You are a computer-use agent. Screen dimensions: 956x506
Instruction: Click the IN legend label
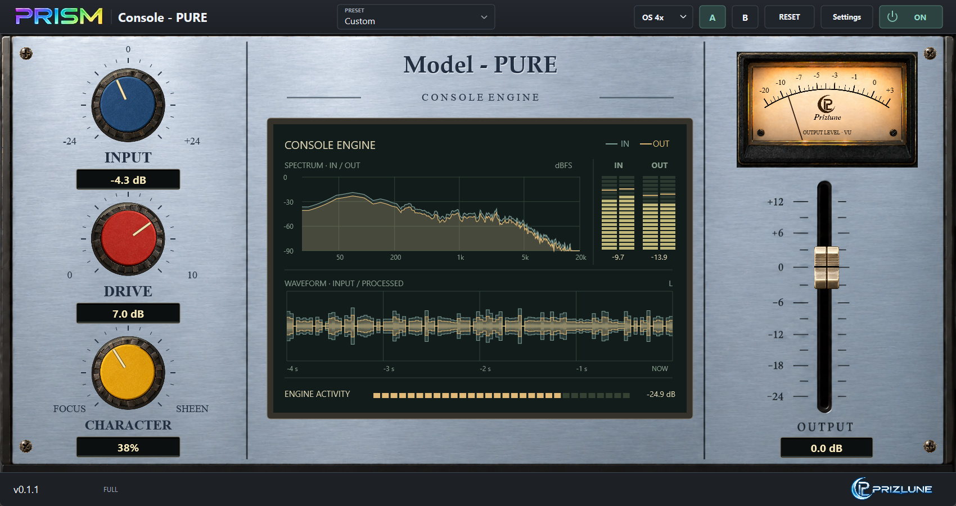[617, 144]
